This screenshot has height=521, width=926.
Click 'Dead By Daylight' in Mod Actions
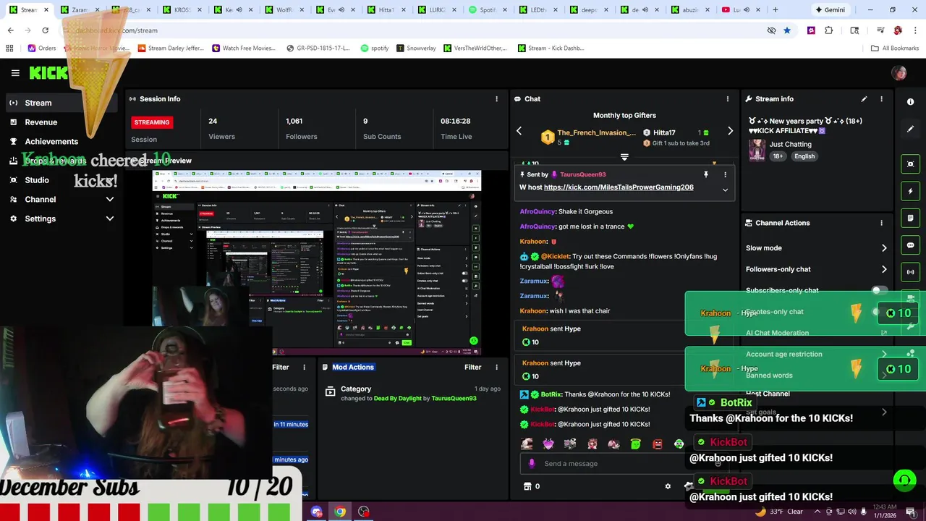click(x=397, y=399)
